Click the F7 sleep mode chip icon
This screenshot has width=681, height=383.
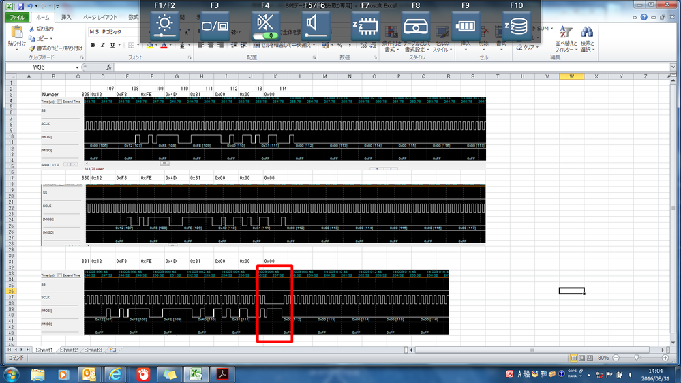pos(365,26)
